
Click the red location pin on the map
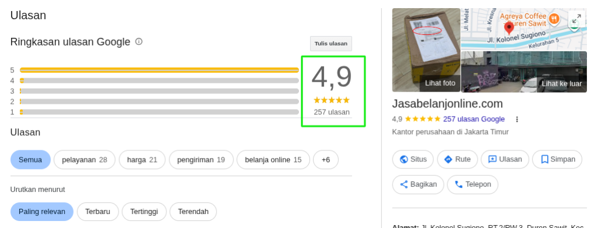(509, 29)
